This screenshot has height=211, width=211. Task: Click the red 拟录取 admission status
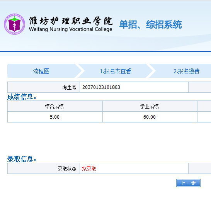coord(89,168)
